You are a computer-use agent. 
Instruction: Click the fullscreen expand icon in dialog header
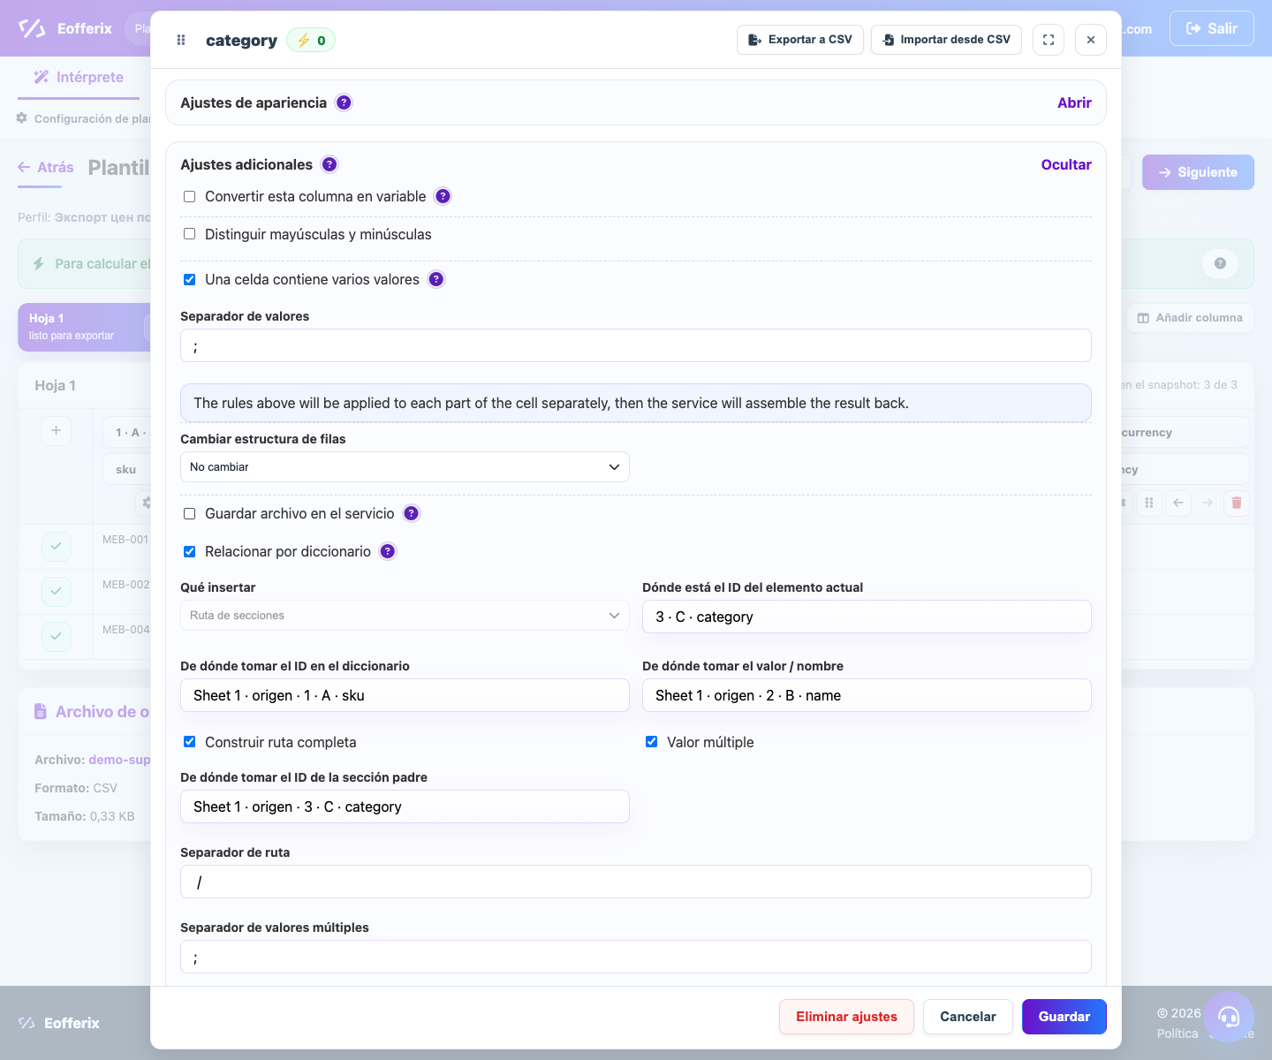(x=1049, y=40)
